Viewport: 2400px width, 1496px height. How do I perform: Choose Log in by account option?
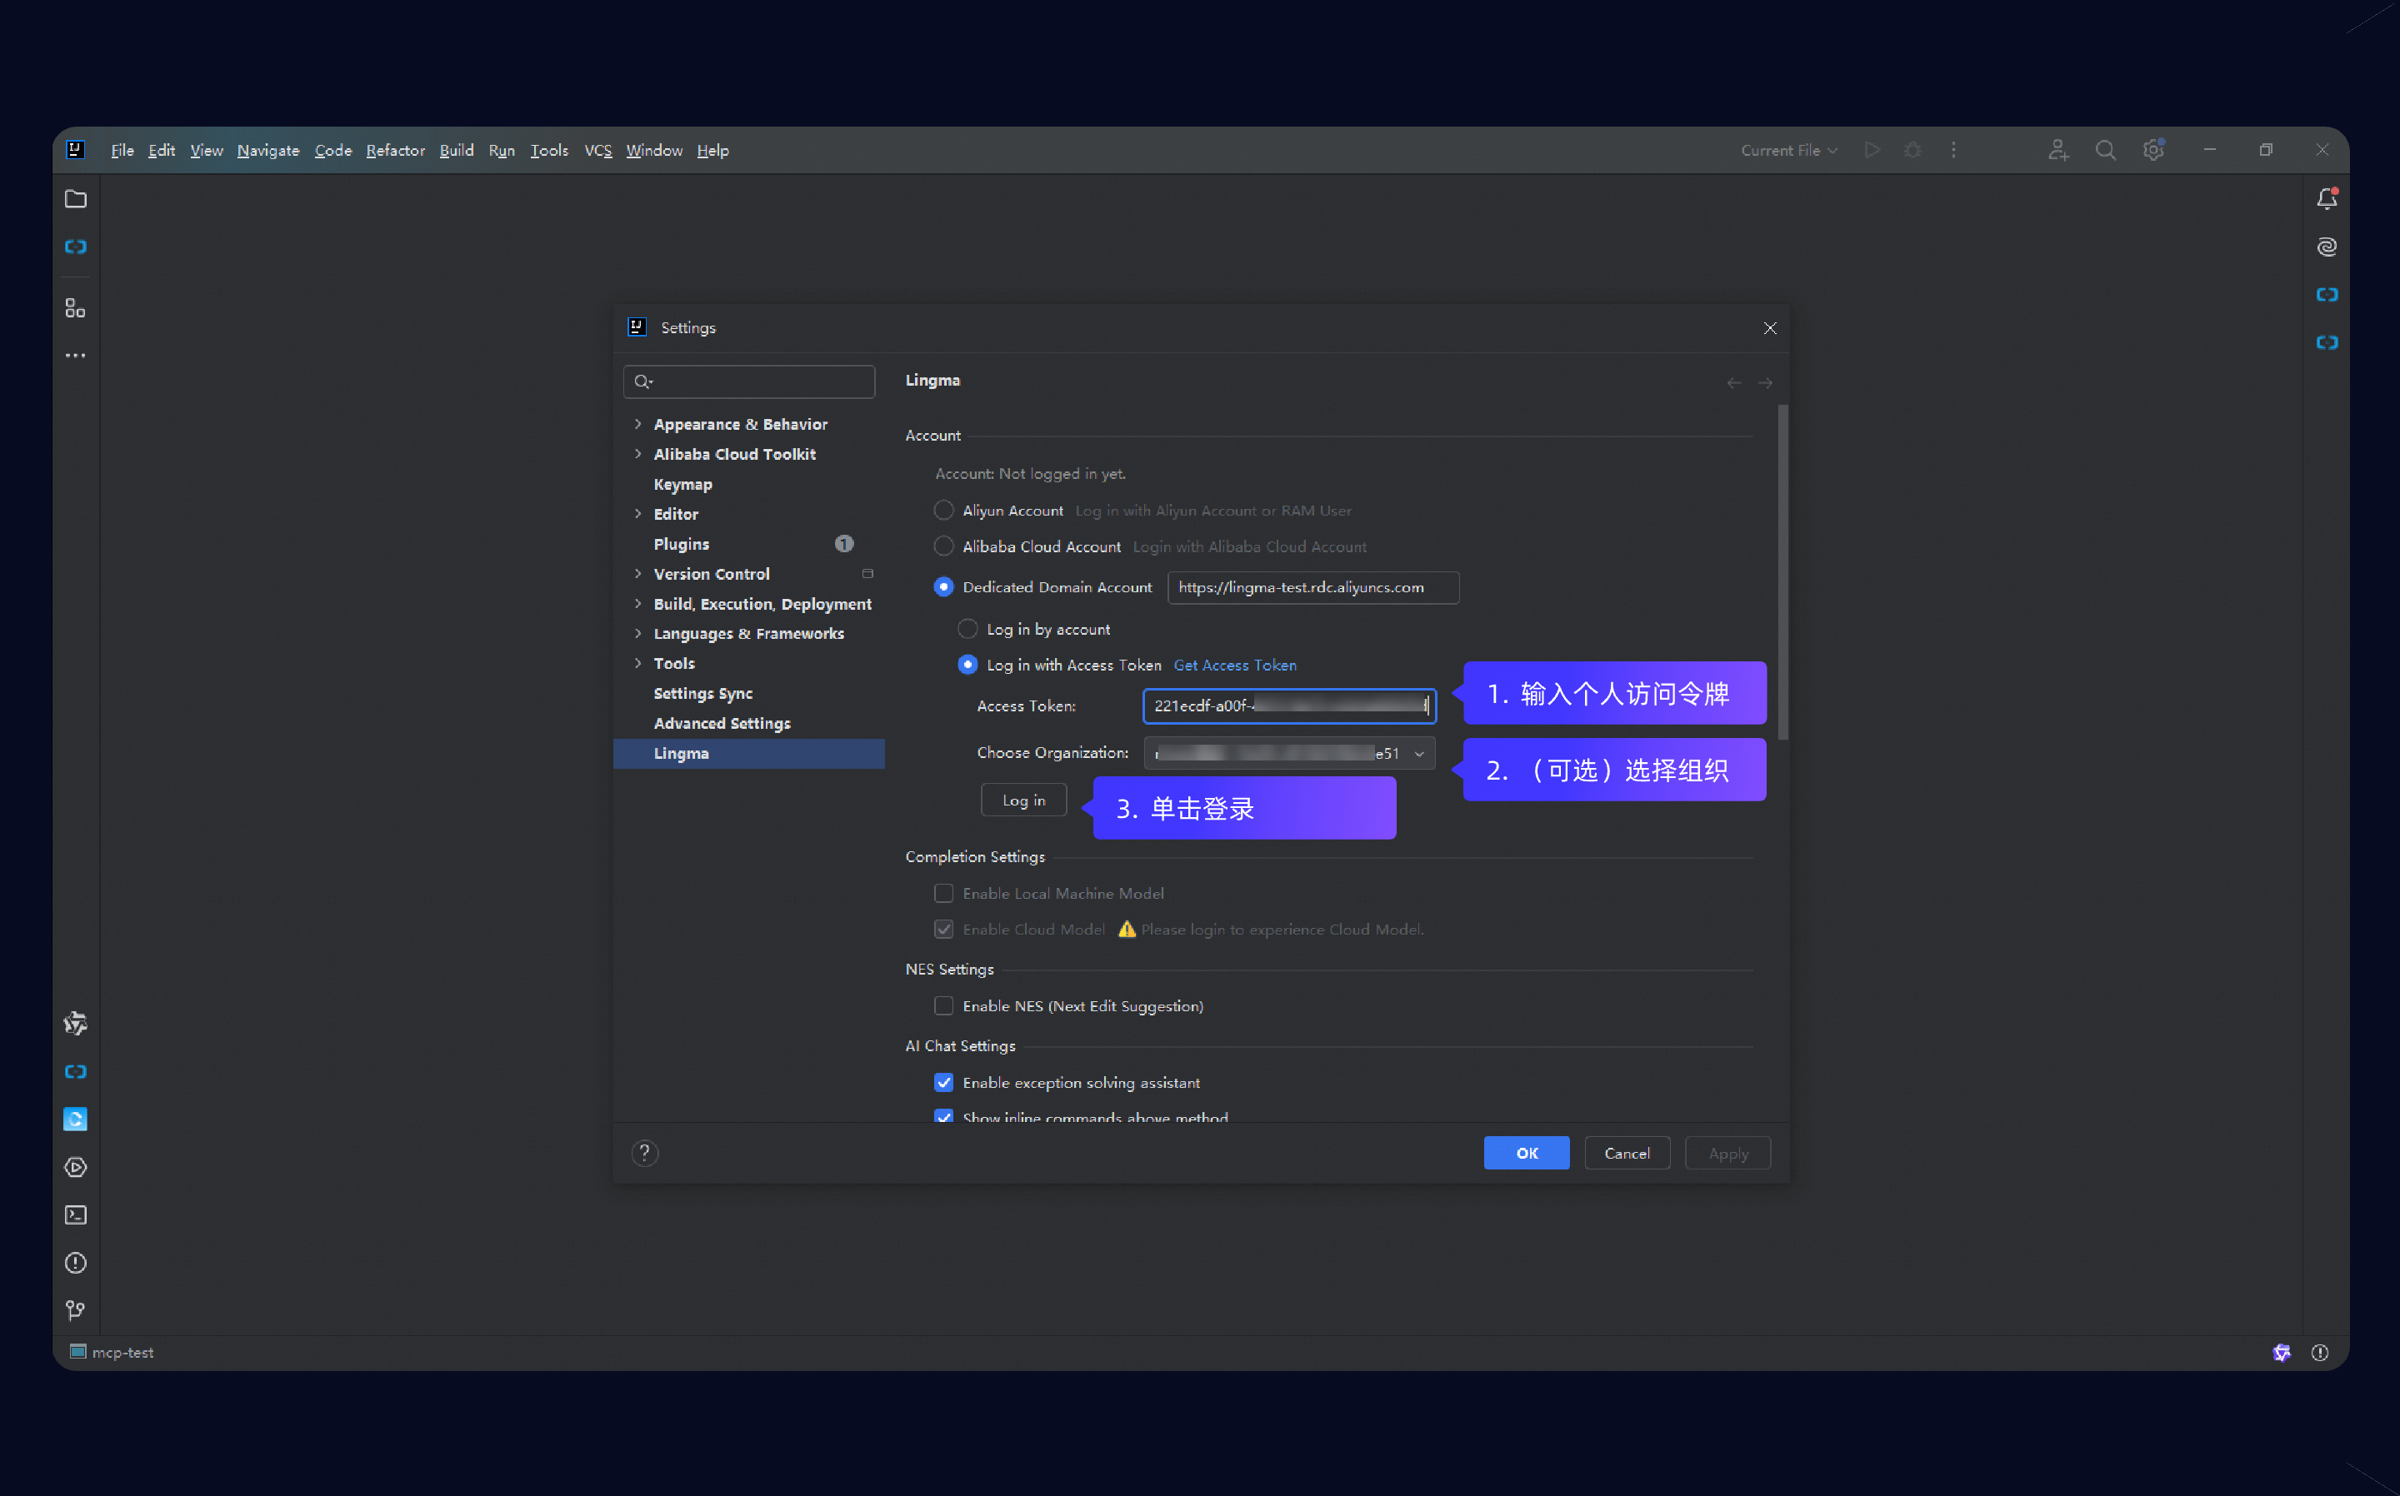click(x=967, y=629)
